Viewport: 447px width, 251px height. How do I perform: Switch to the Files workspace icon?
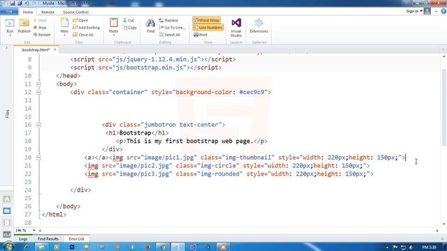7,211
